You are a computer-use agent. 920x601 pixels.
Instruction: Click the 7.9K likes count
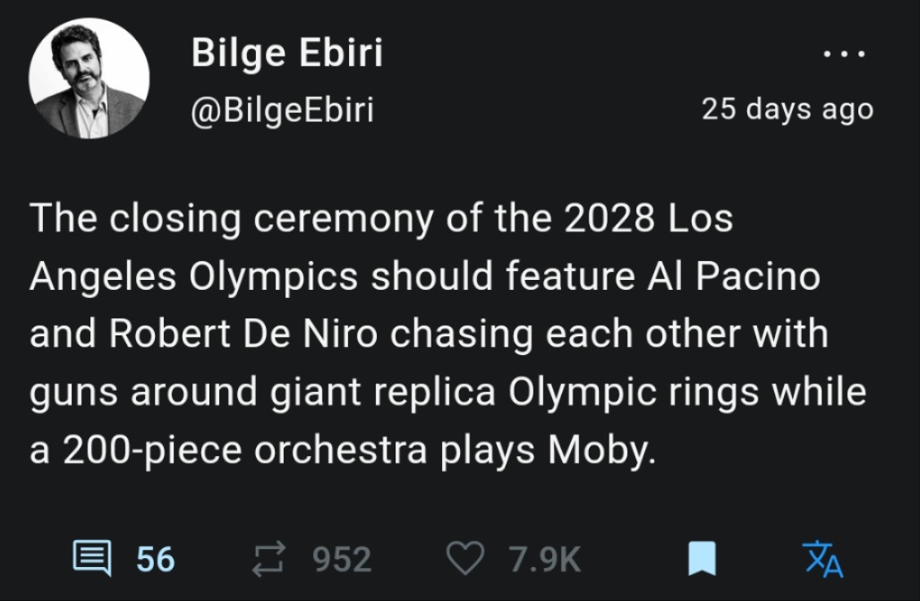545,560
